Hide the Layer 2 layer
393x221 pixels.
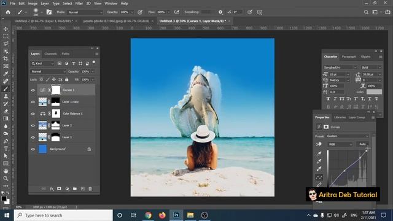click(33, 125)
